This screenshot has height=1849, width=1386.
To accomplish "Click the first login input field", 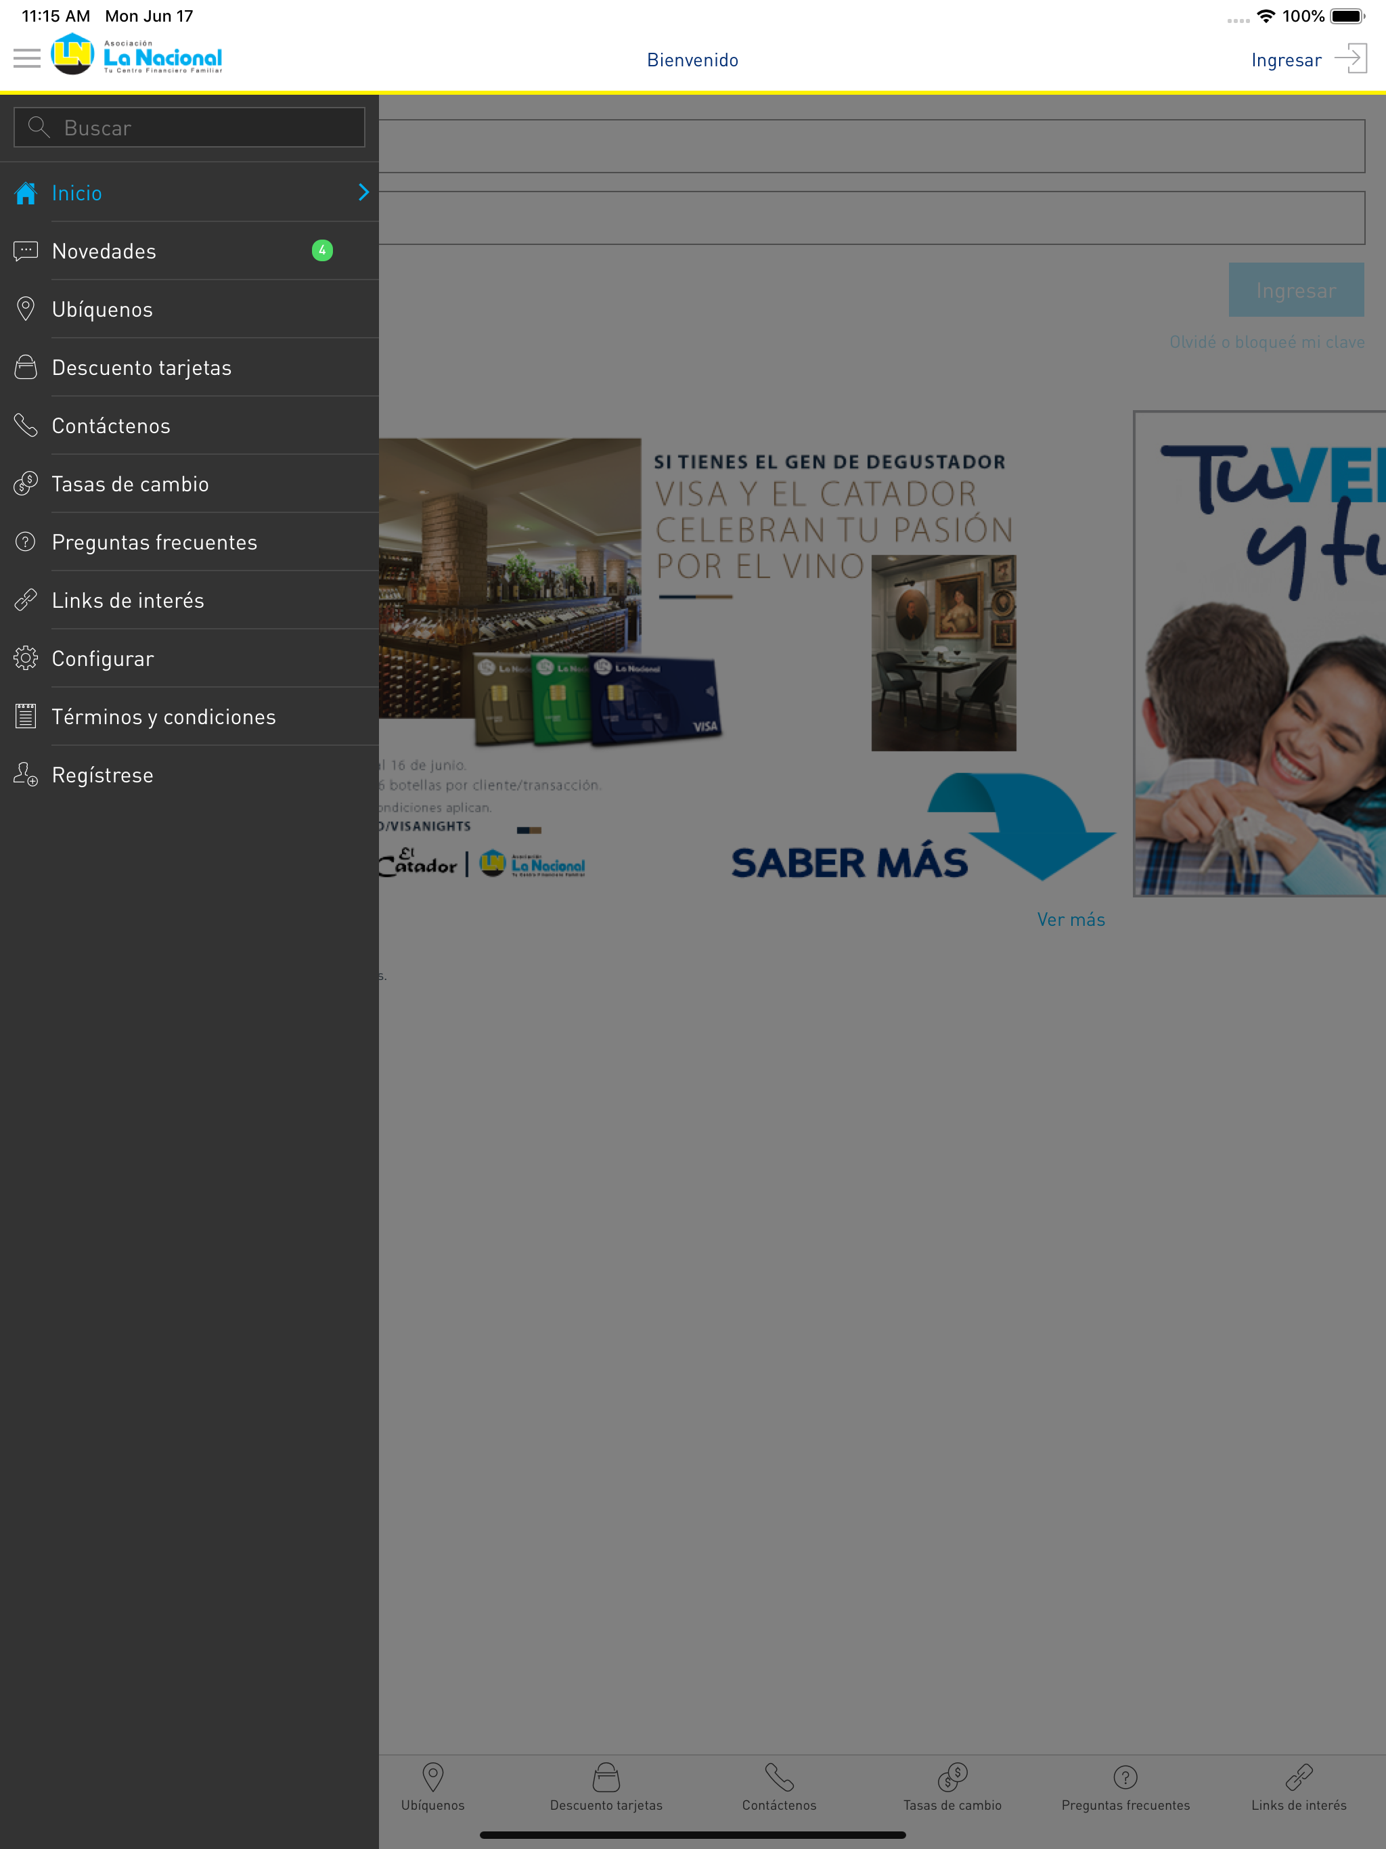I will 872,146.
